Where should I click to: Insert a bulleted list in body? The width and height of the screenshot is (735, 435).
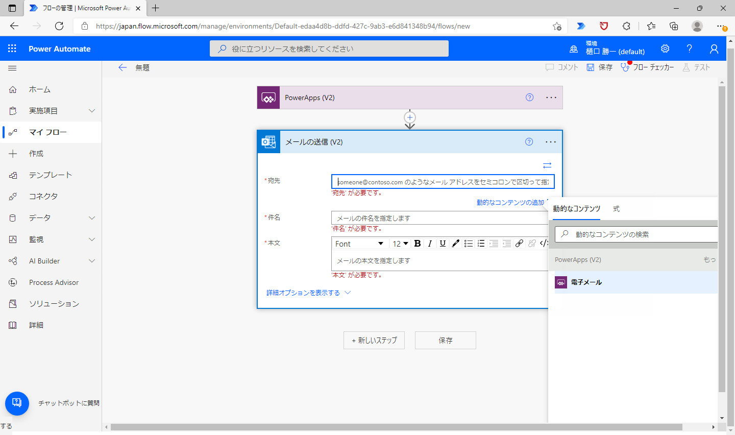(468, 244)
